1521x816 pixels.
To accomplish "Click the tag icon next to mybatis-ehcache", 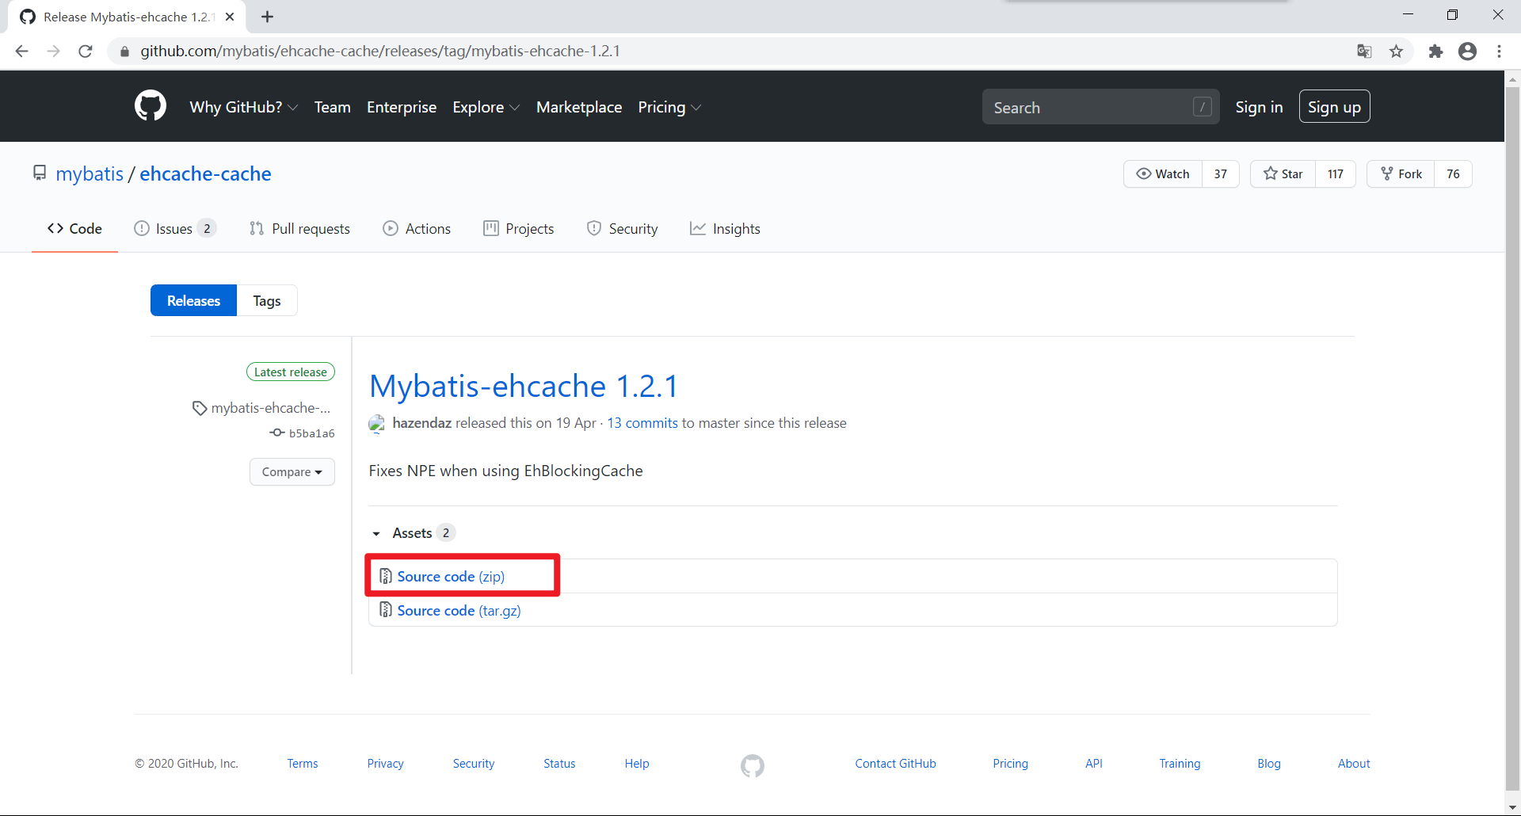I will click(200, 408).
